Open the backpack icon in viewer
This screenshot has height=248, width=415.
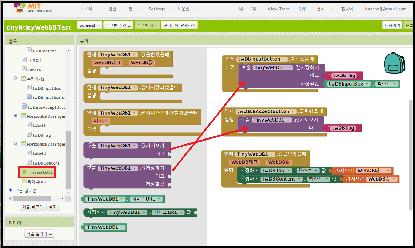395,63
